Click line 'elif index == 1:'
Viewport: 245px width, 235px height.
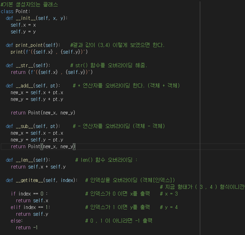[x=31, y=207]
